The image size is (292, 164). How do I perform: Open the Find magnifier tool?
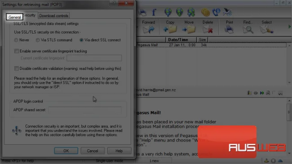point(248,30)
